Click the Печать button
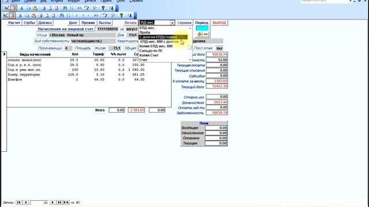This screenshot has width=369, height=207. (130, 23)
